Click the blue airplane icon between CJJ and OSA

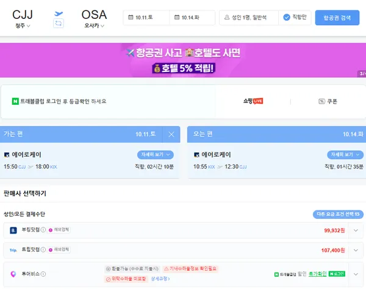tap(59, 13)
